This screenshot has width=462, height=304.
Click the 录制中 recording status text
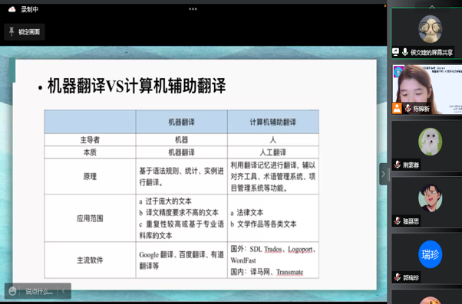pyautogui.click(x=29, y=9)
